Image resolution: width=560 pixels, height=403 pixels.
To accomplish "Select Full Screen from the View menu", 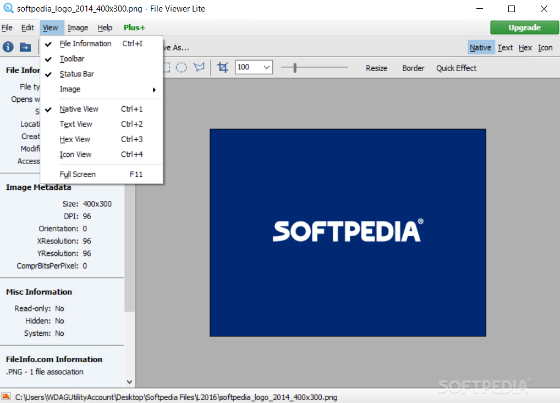I will click(101, 175).
